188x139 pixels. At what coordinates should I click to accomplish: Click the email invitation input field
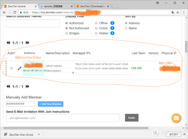[62, 118]
